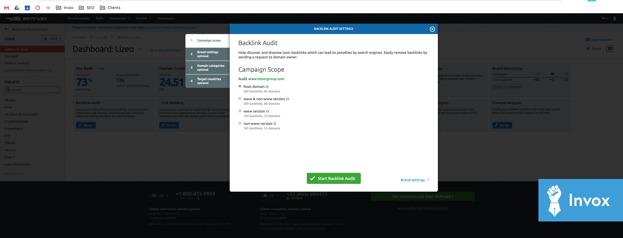Open the calendar bookmark icon

click(x=27, y=8)
